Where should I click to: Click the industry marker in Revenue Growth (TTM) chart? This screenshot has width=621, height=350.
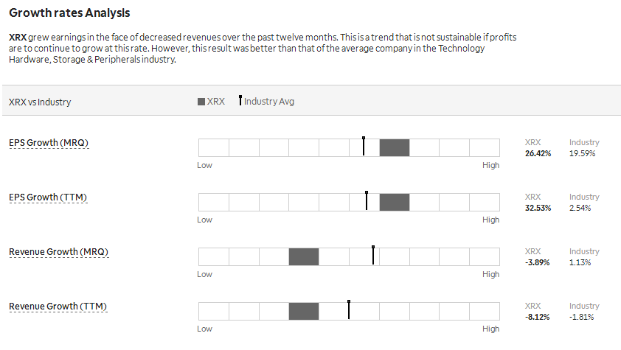coord(349,309)
